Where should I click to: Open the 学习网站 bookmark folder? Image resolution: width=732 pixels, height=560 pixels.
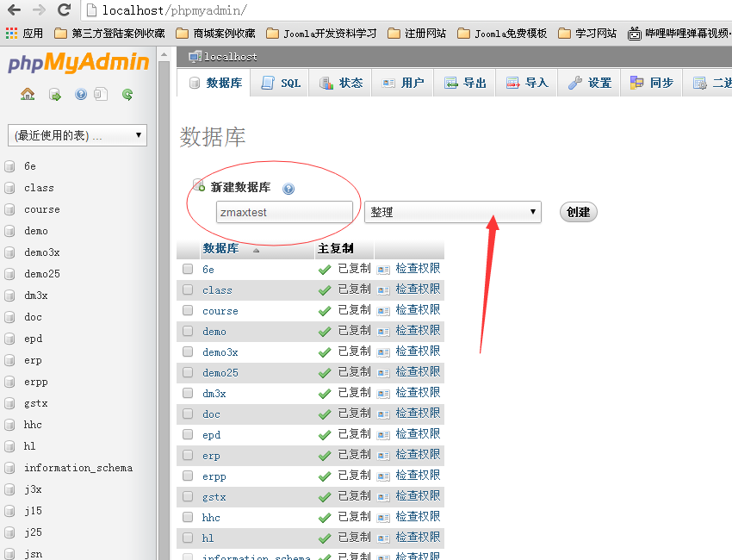(587, 33)
